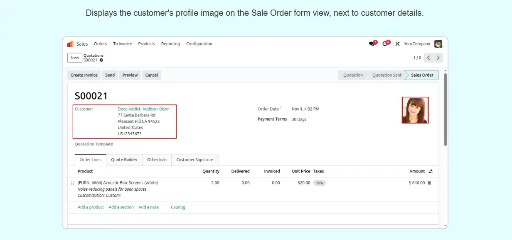Go to the previous record arrow
Image resolution: width=512 pixels, height=240 pixels.
click(428, 58)
